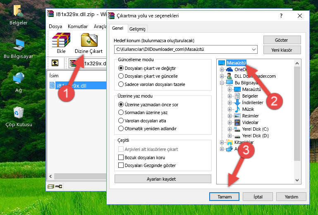Click the Belgeler document icon in tree
318x215 pixels.
237,96
